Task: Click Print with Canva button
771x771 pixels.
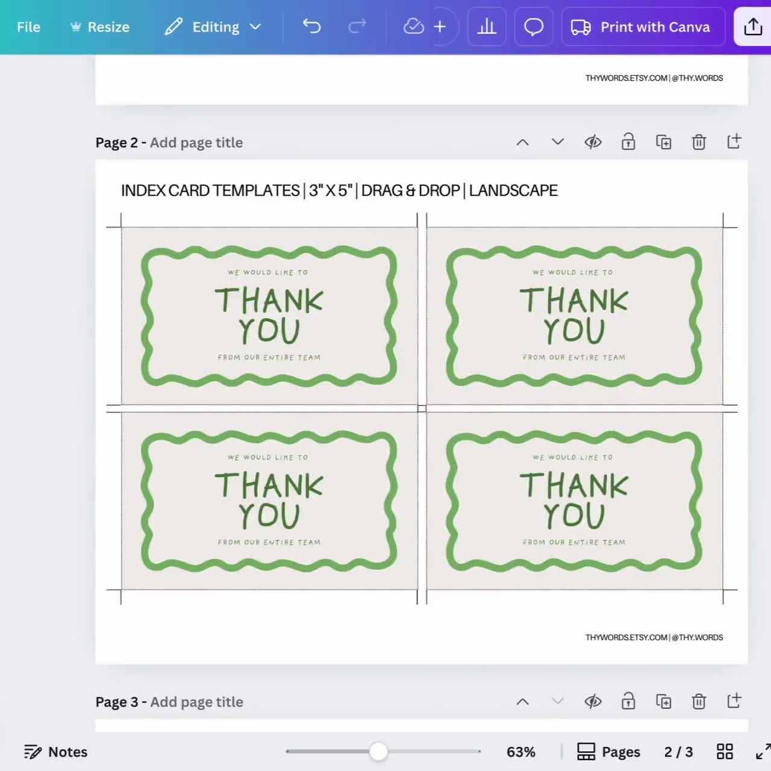Action: [x=643, y=27]
